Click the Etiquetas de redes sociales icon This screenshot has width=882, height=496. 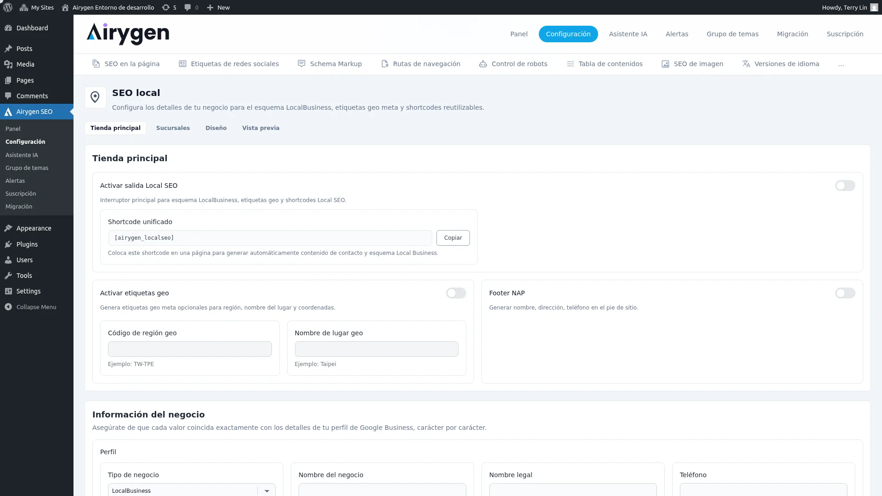pos(182,64)
